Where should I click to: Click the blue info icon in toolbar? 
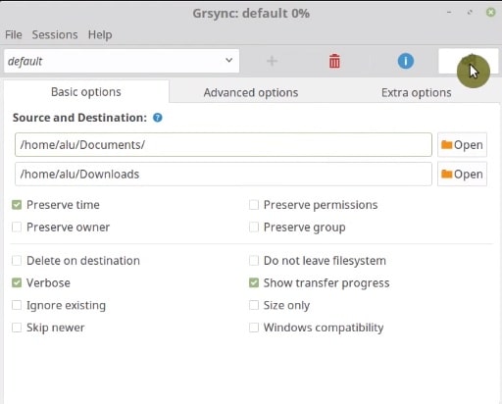coord(406,61)
